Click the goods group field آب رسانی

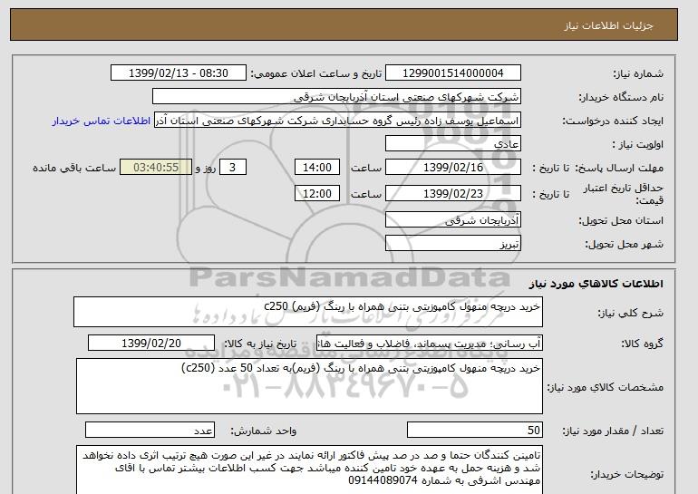429,344
